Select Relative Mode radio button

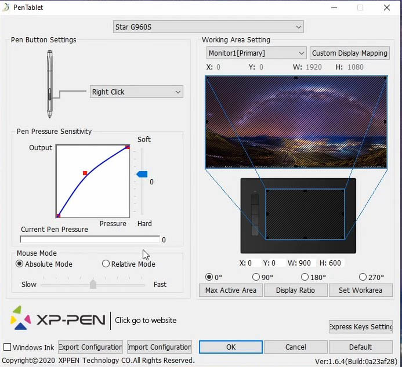coord(106,264)
